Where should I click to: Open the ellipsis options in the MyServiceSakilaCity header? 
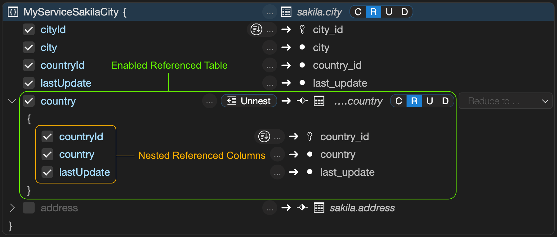point(270,12)
